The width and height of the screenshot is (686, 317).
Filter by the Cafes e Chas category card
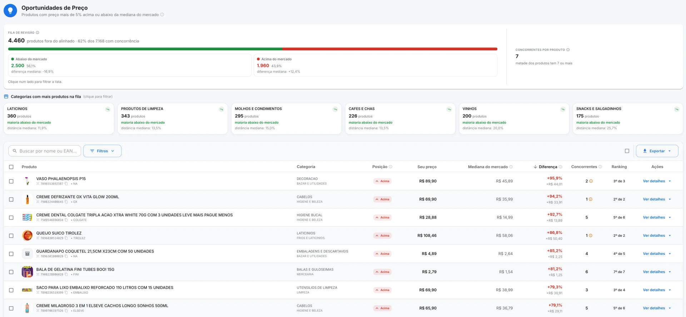pos(400,119)
